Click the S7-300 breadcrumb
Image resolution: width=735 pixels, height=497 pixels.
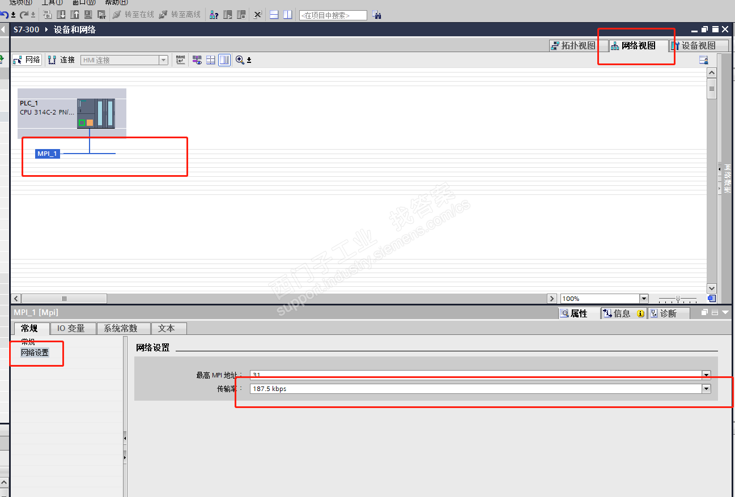tap(26, 29)
